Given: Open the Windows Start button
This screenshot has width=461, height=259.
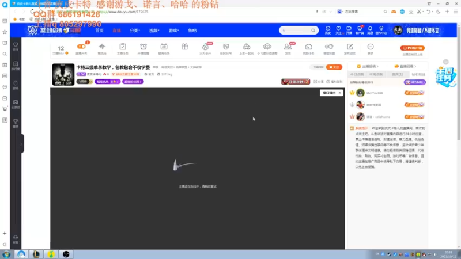Looking at the screenshot, I should [x=6, y=254].
